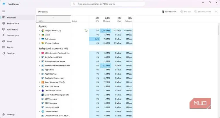Switch to the Details tab
This screenshot has width=220, height=118.
coord(18,47)
